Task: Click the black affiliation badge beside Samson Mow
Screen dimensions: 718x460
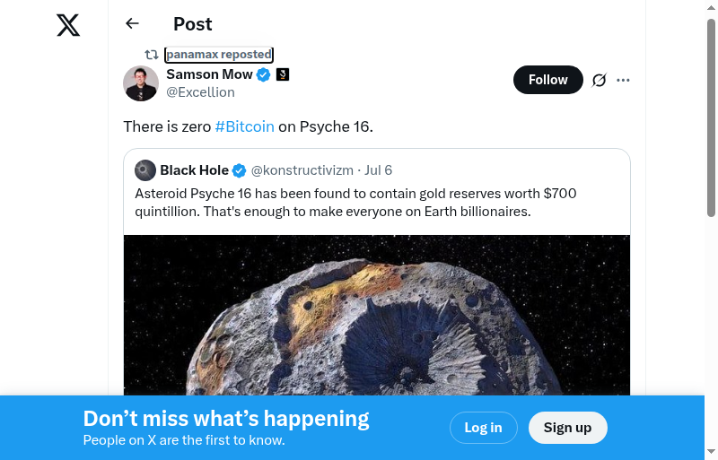Action: (282, 75)
